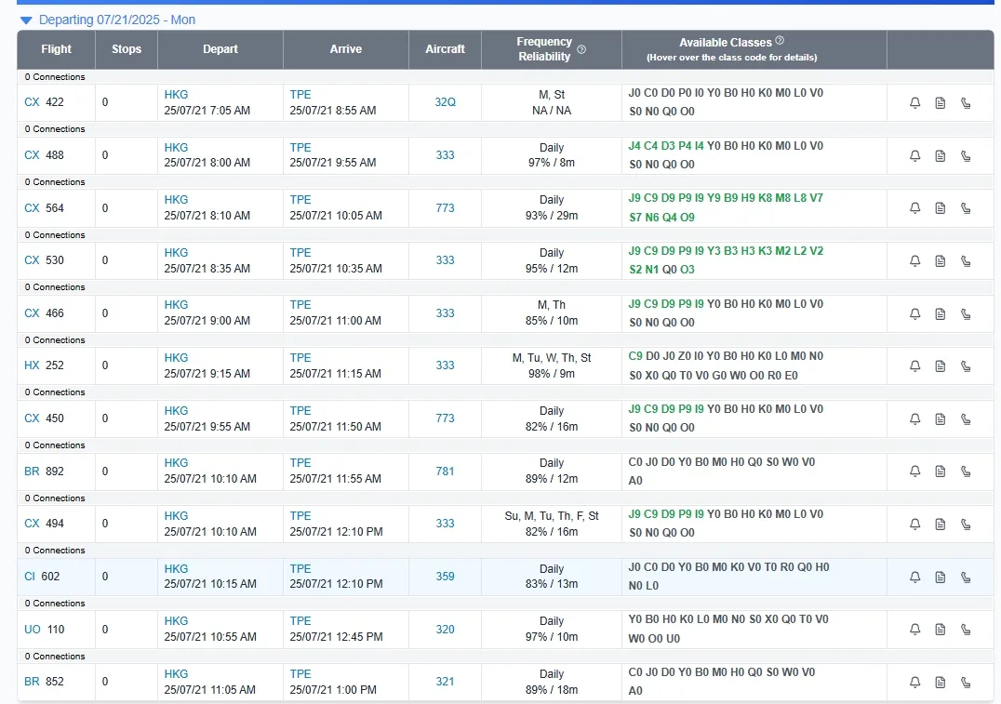The image size is (1001, 704).
Task: Click class code S7 on CX 564
Action: click(635, 218)
